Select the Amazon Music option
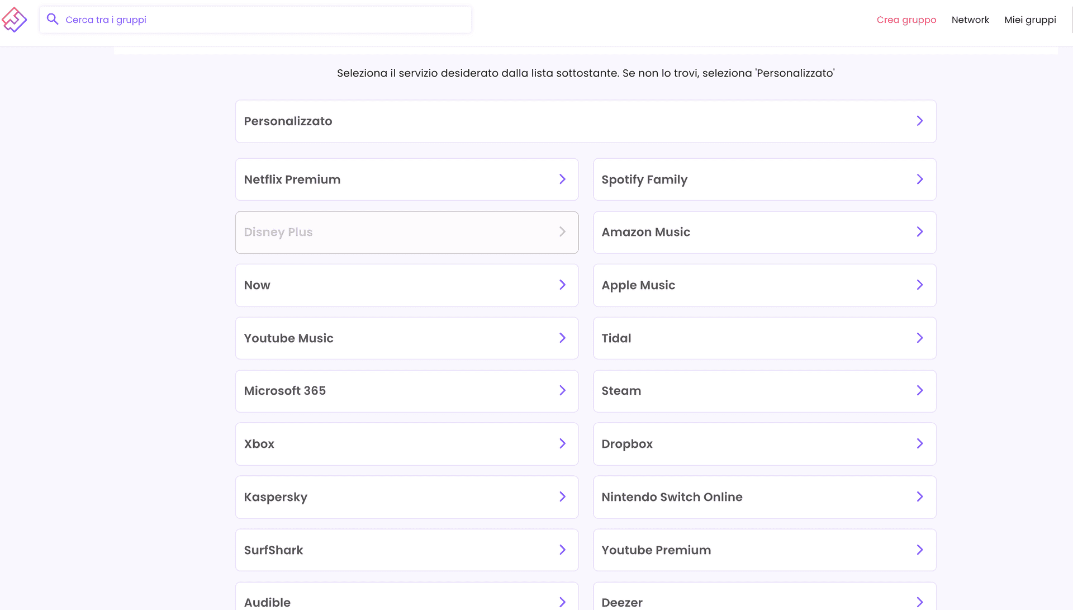Viewport: 1073px width, 610px height. click(765, 232)
